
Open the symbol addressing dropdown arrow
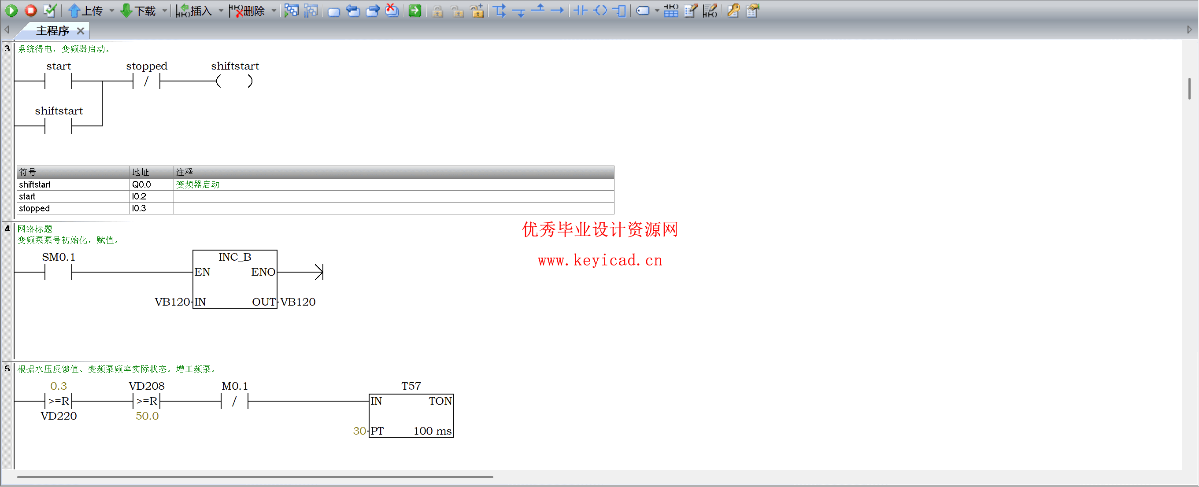657,10
